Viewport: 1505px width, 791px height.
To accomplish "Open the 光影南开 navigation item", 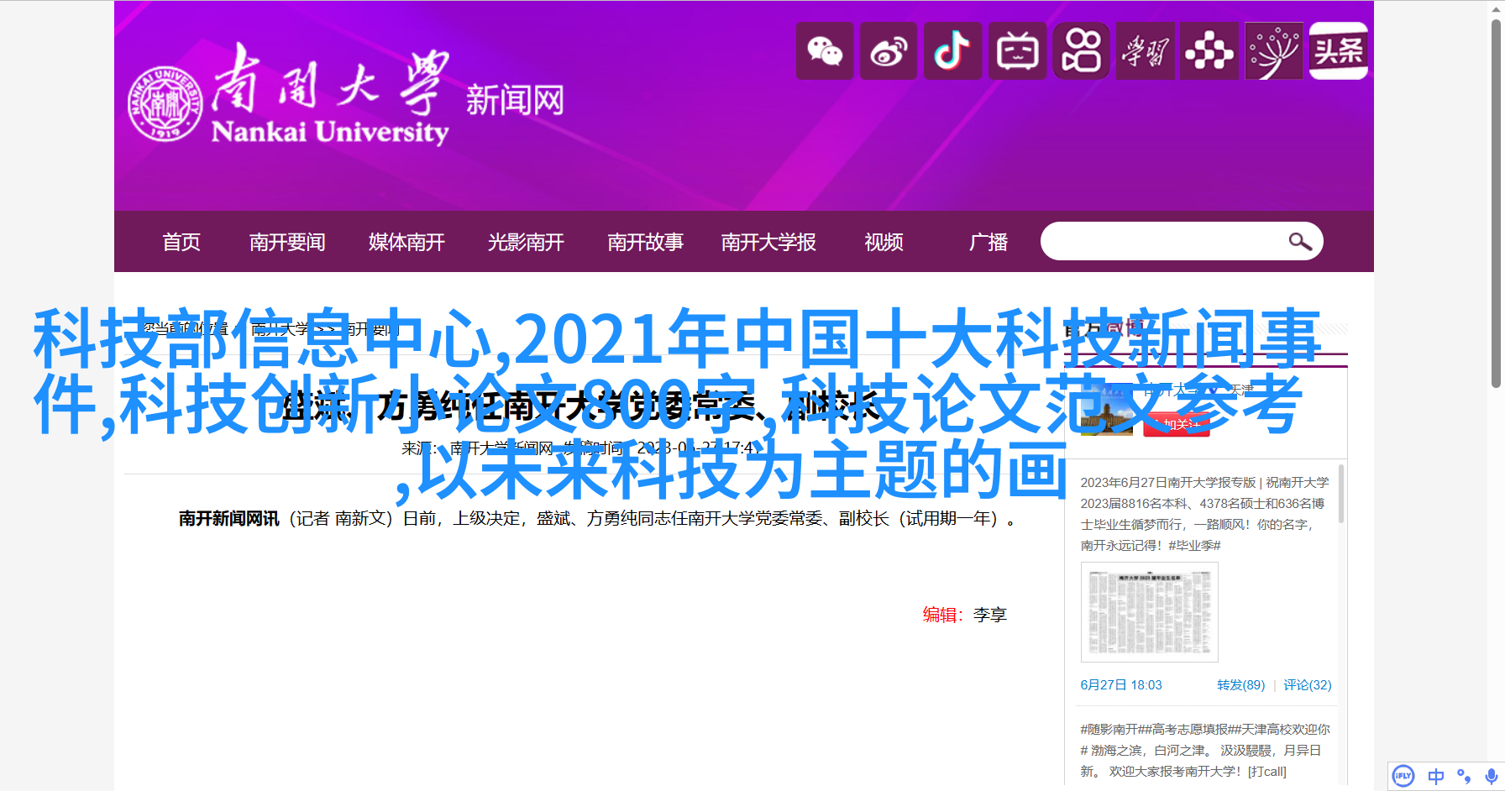I will (x=526, y=242).
